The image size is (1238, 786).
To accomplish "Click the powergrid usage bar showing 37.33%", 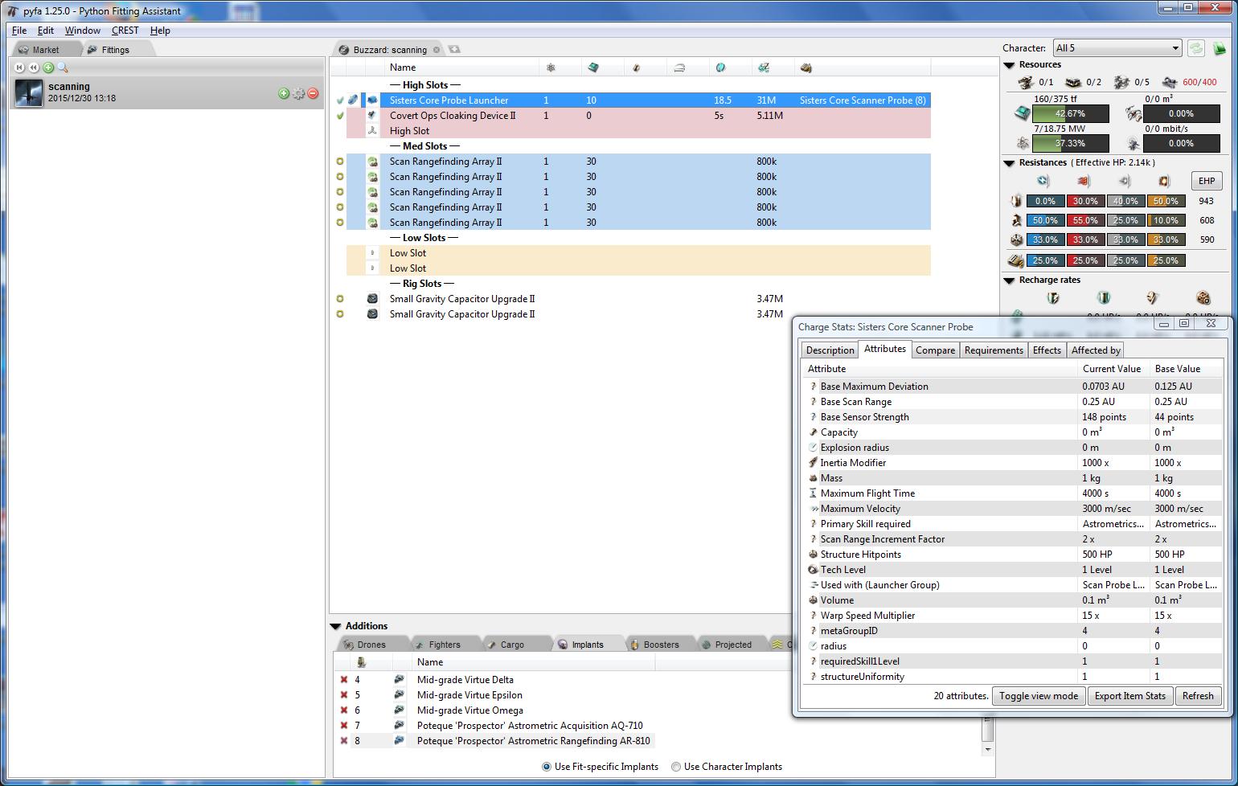I will (1070, 143).
